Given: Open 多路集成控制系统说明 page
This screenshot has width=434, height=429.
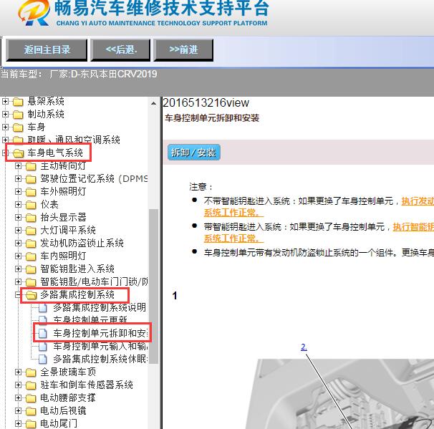Looking at the screenshot, I should tap(100, 307).
